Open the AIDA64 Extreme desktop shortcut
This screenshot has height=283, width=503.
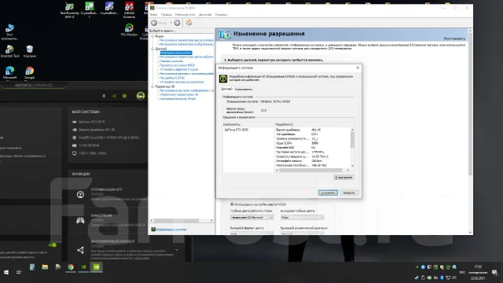(129, 9)
